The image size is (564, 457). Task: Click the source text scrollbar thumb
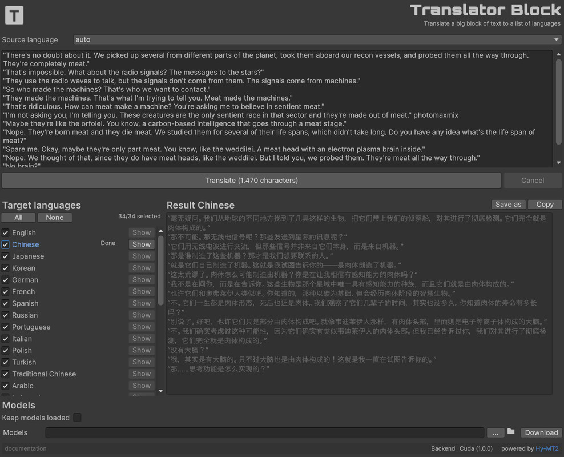tap(559, 102)
